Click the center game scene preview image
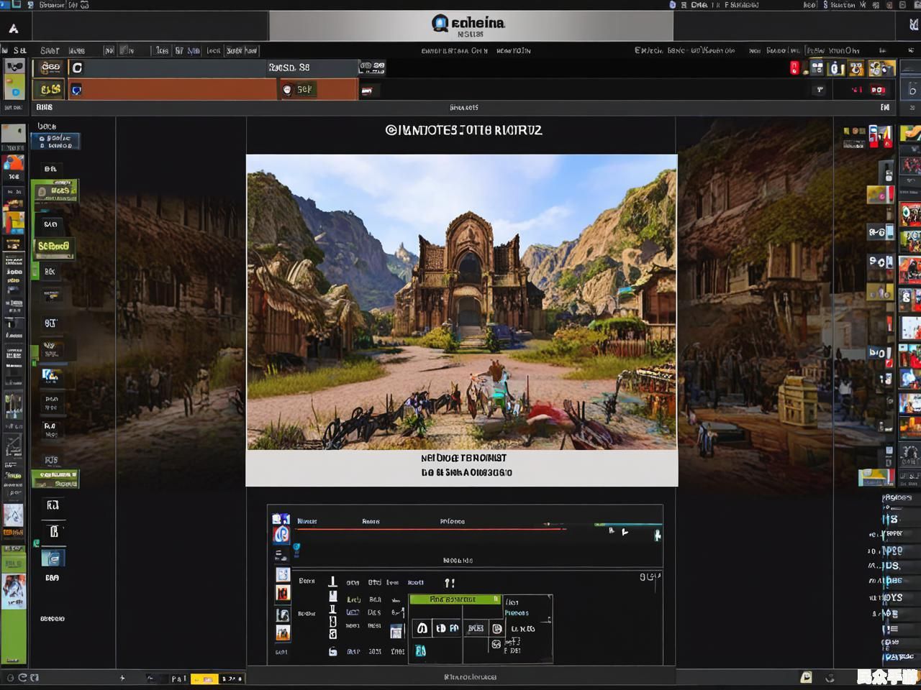Screen dimensions: 921x690 point(461,302)
